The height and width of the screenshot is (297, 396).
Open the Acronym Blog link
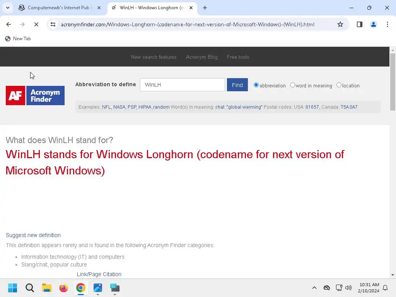click(201, 57)
